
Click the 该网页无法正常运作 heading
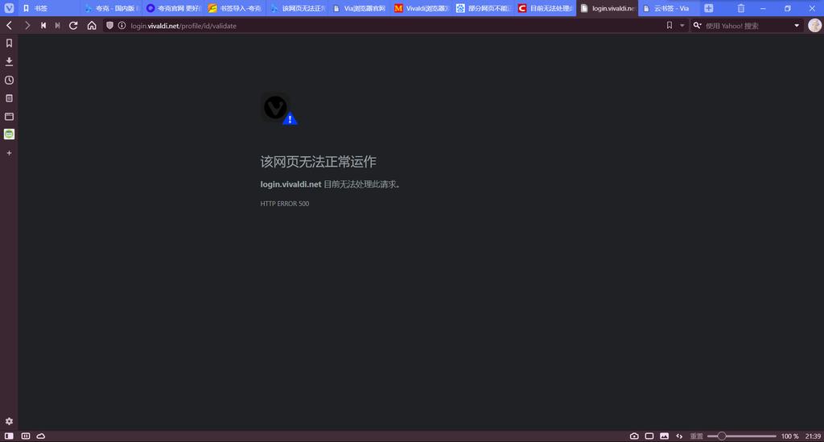(x=318, y=162)
